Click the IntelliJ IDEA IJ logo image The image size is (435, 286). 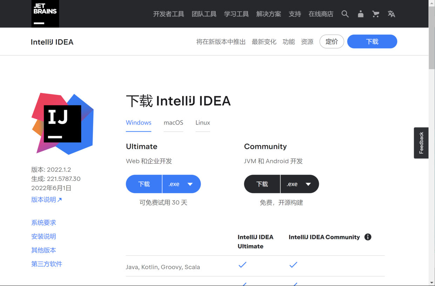click(x=63, y=124)
